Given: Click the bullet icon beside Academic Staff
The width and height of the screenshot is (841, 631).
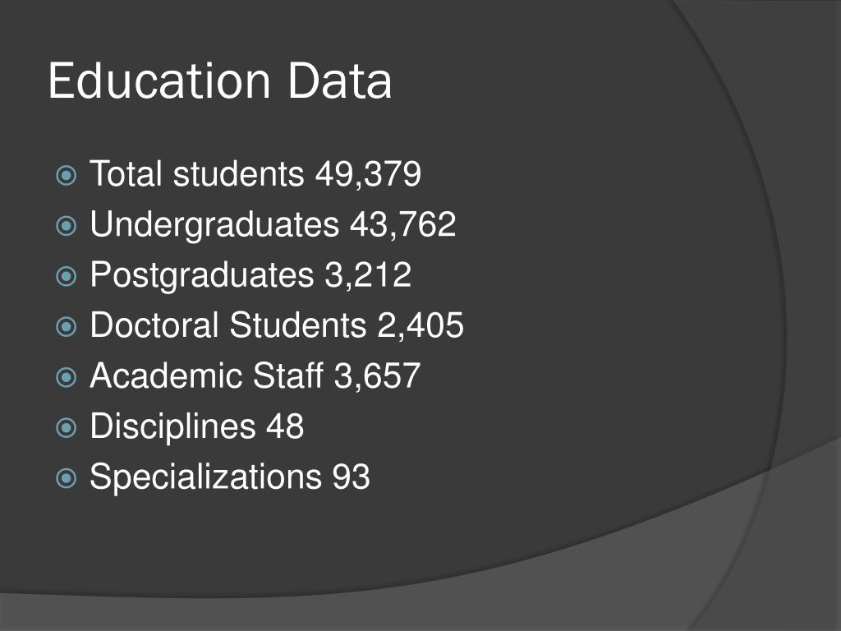Looking at the screenshot, I should (x=66, y=377).
